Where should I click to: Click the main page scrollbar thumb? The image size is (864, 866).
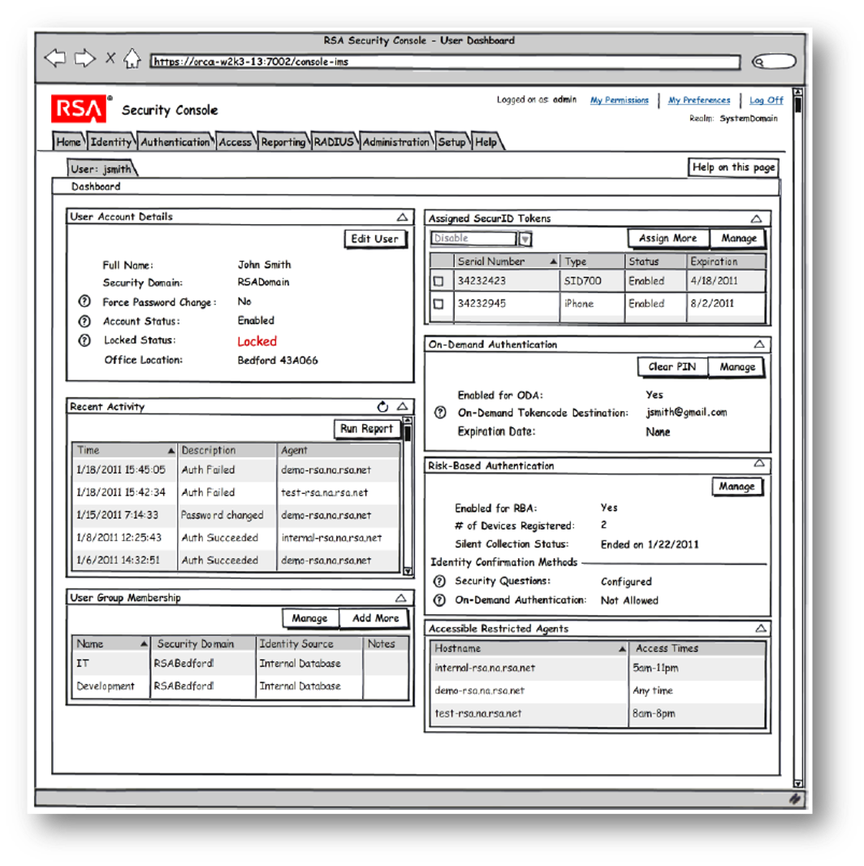(x=797, y=105)
